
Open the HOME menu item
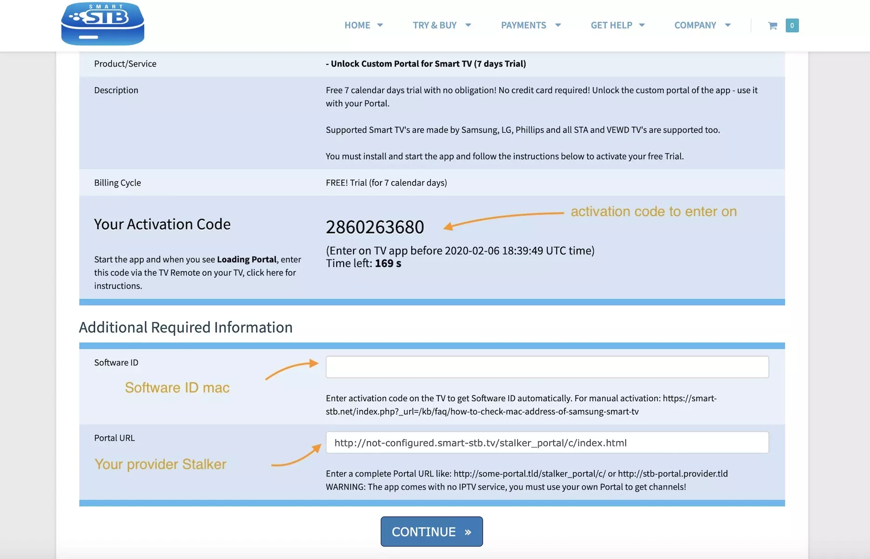357,26
